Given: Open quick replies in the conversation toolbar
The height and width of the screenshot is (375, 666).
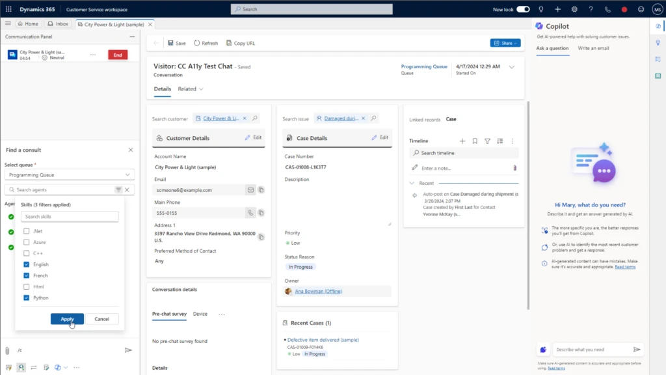Looking at the screenshot, I should [x=8, y=367].
